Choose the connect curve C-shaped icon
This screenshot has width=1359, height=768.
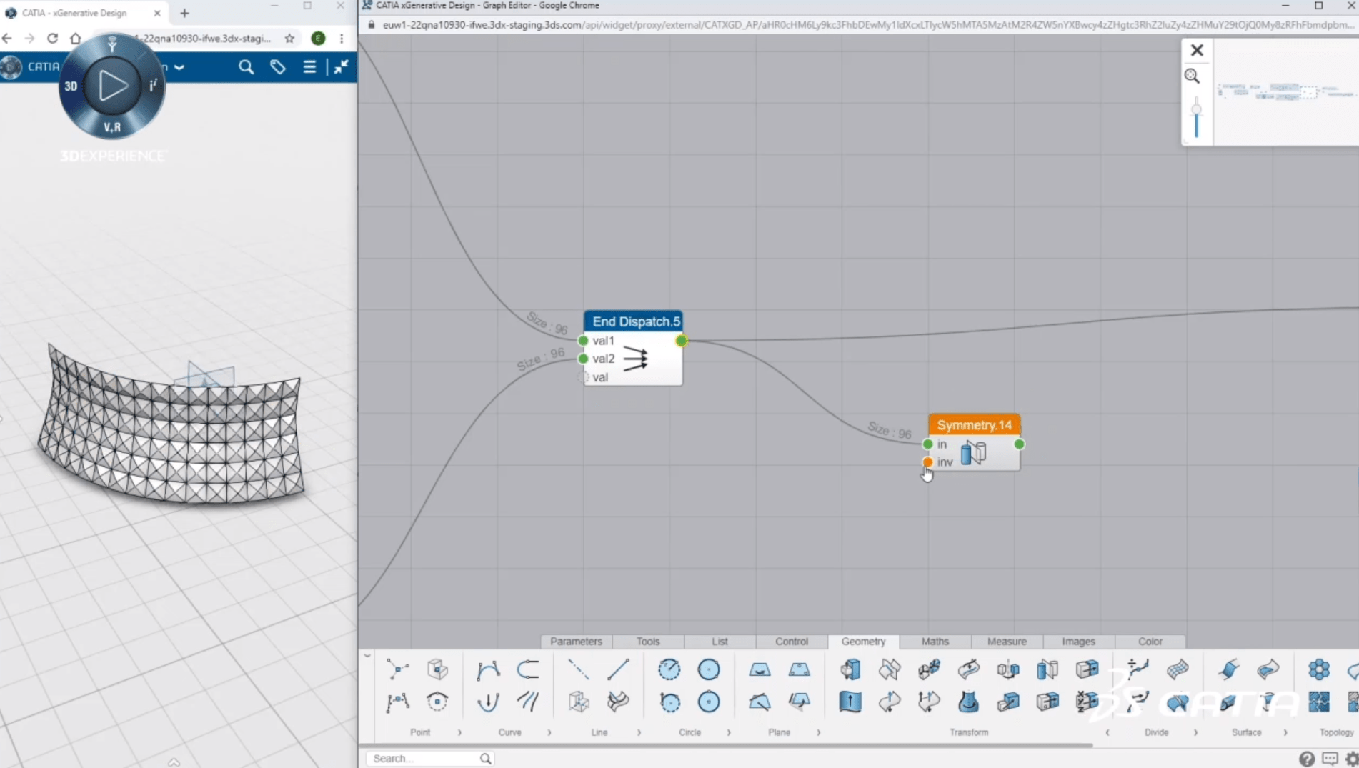coord(528,669)
